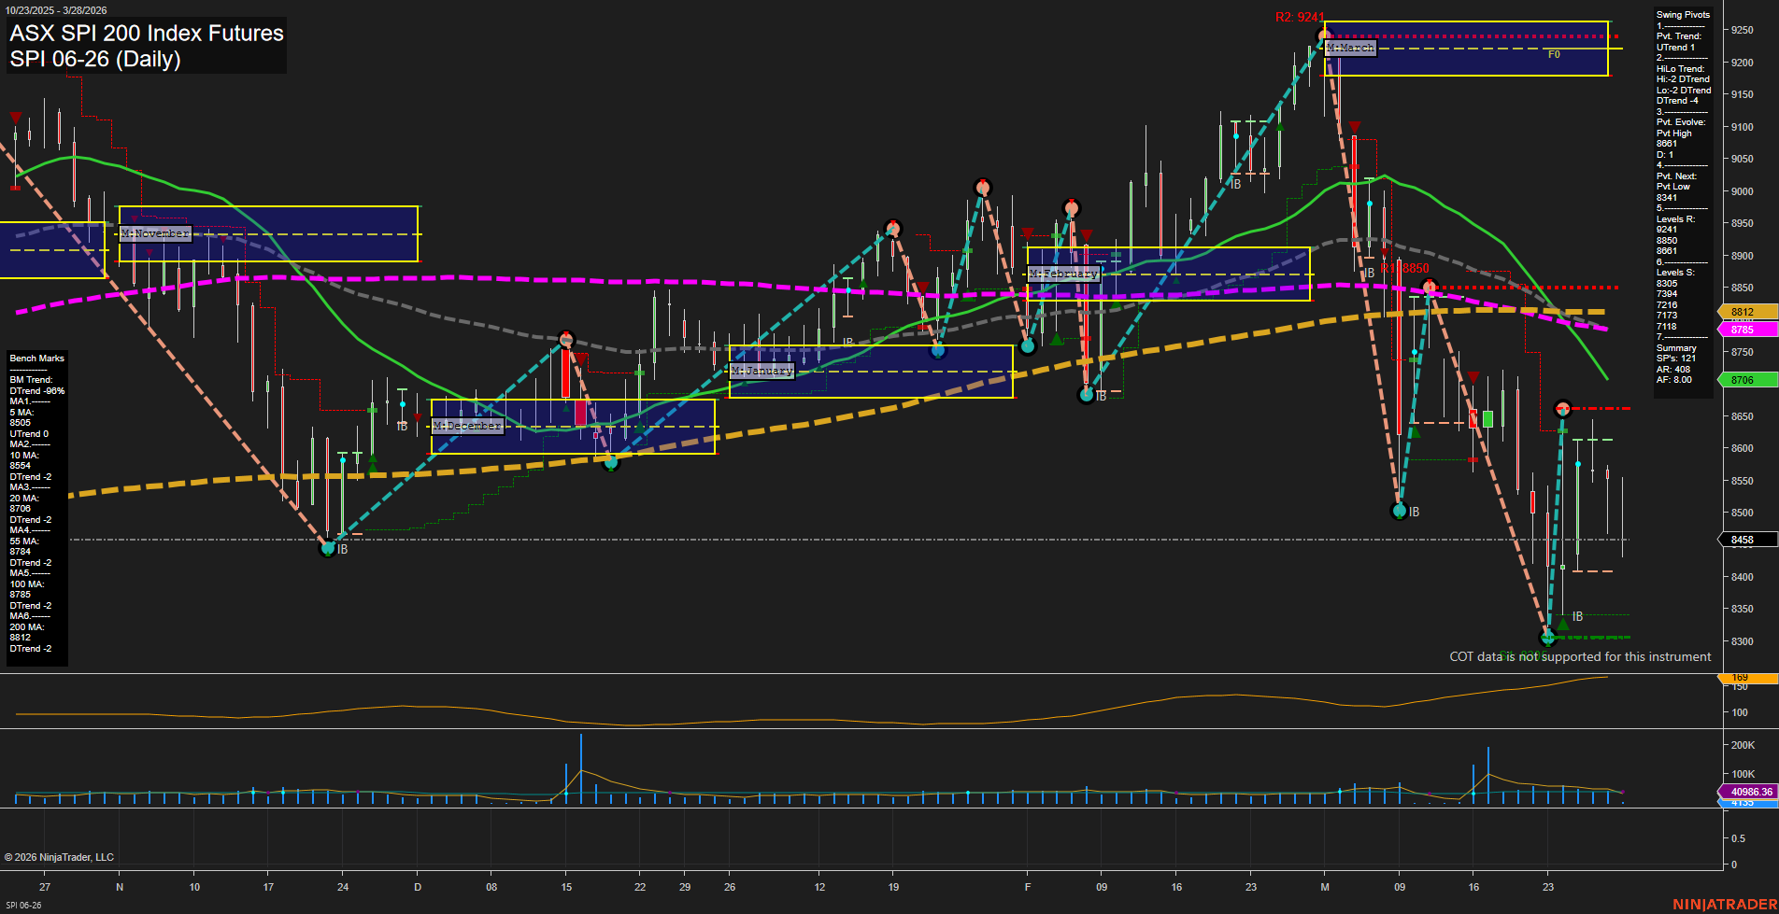The image size is (1779, 914).
Task: Select the NINJATRADER logo in the bottom corner
Action: [1725, 904]
